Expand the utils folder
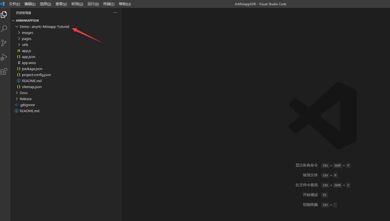 click(25, 45)
